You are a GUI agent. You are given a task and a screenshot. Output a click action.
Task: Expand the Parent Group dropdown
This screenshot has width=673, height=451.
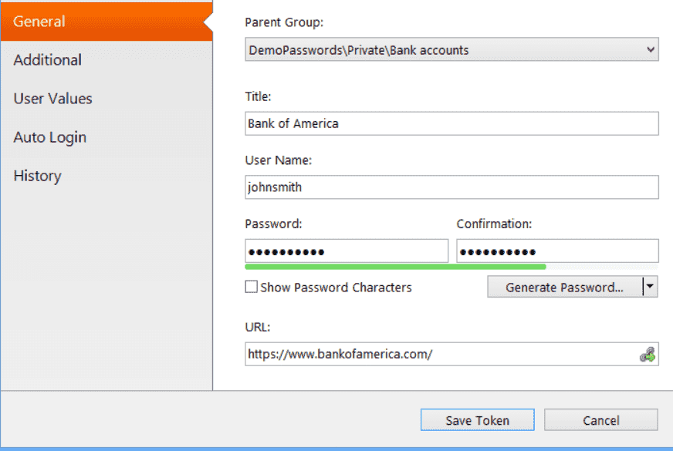pos(651,50)
